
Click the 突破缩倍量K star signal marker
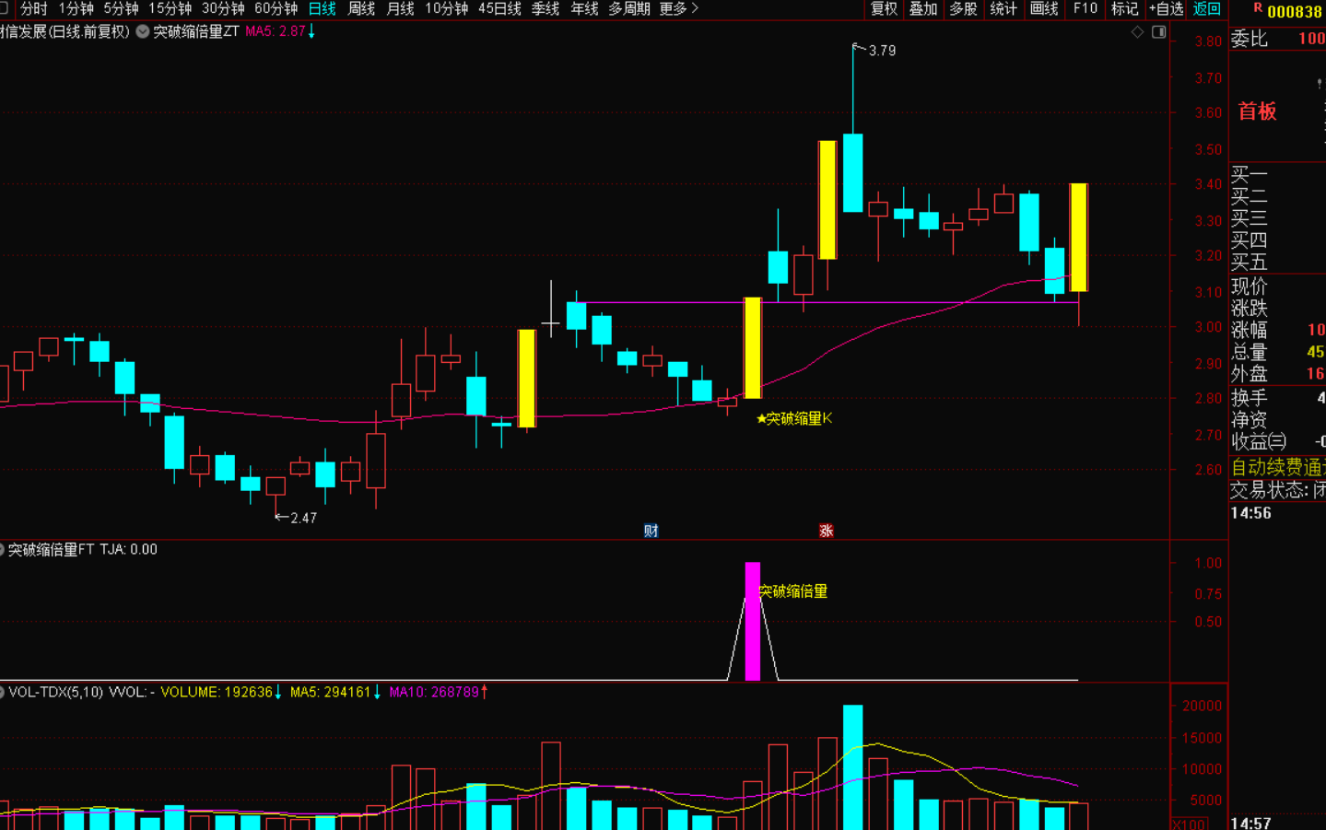click(x=793, y=418)
